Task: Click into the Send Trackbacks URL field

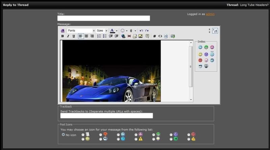Action: [106, 116]
